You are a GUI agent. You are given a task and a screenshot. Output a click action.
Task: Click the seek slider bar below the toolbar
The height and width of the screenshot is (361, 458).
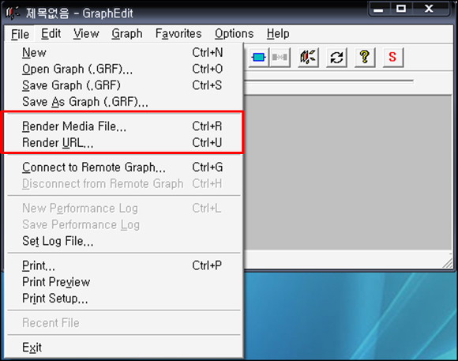click(x=328, y=81)
